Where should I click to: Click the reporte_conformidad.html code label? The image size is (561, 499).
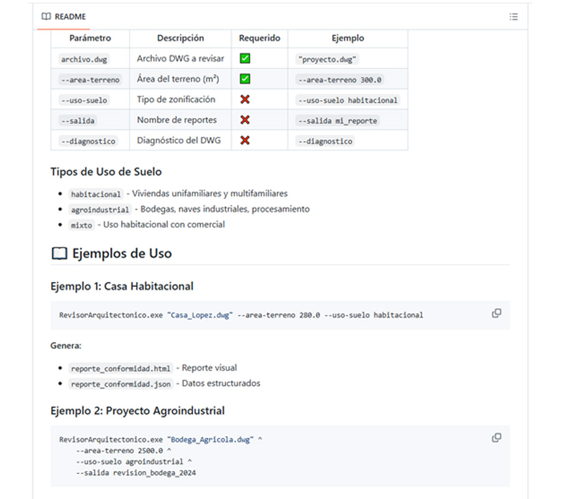coord(120,369)
